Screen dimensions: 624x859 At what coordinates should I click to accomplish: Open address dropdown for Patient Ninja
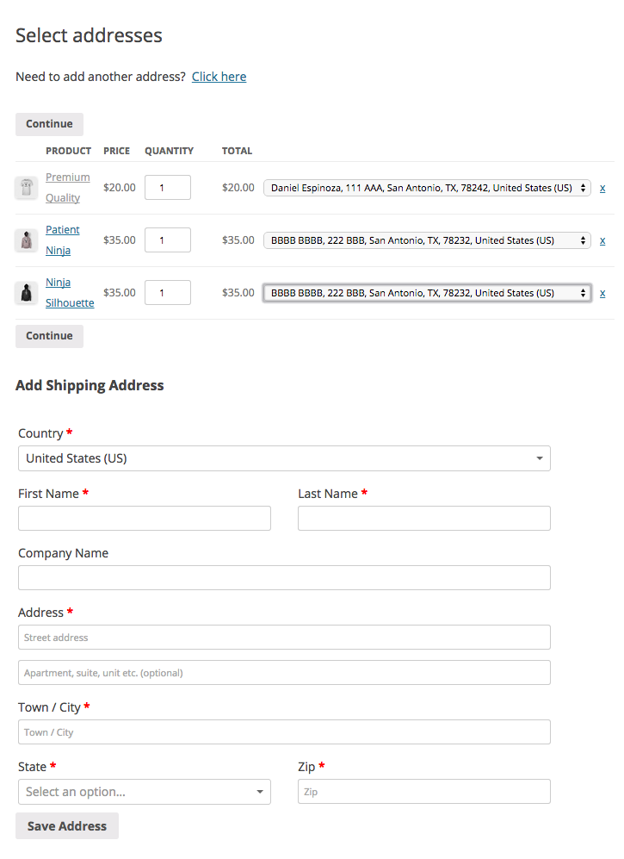coord(427,240)
